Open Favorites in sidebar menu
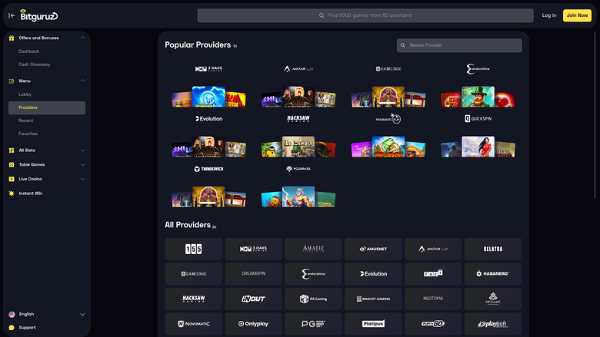Image resolution: width=600 pixels, height=337 pixels. pyautogui.click(x=28, y=134)
